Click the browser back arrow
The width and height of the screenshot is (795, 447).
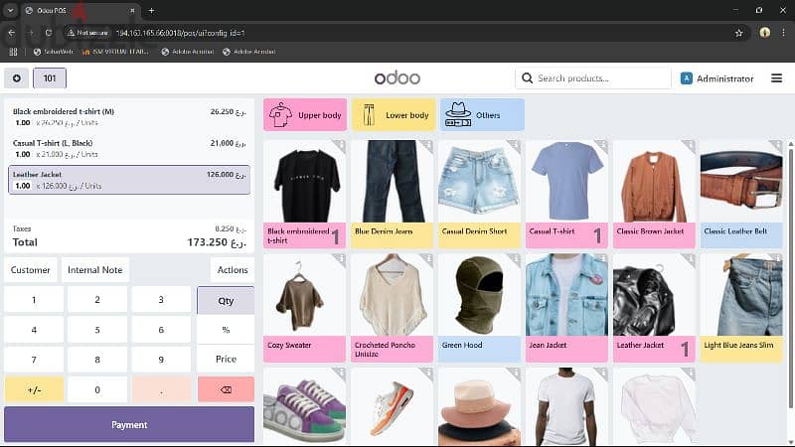coord(11,33)
